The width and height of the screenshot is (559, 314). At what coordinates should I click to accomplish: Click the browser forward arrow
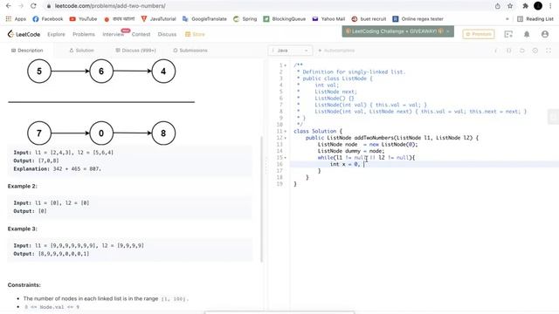[21, 6]
